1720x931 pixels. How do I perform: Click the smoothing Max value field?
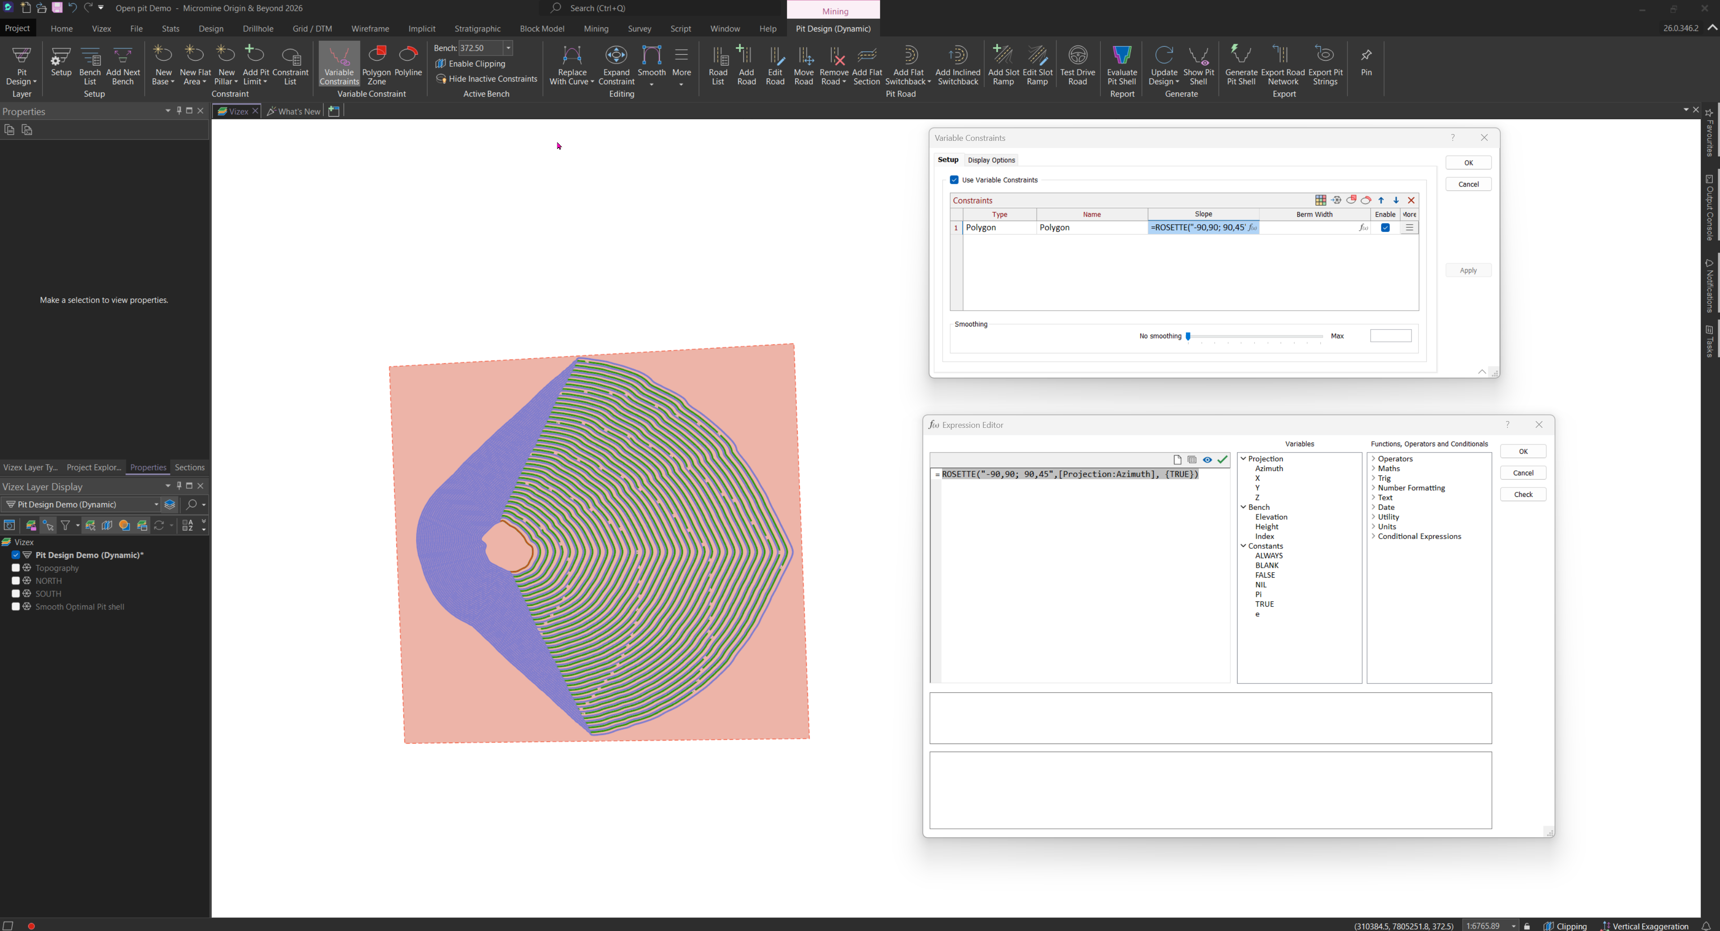point(1390,336)
